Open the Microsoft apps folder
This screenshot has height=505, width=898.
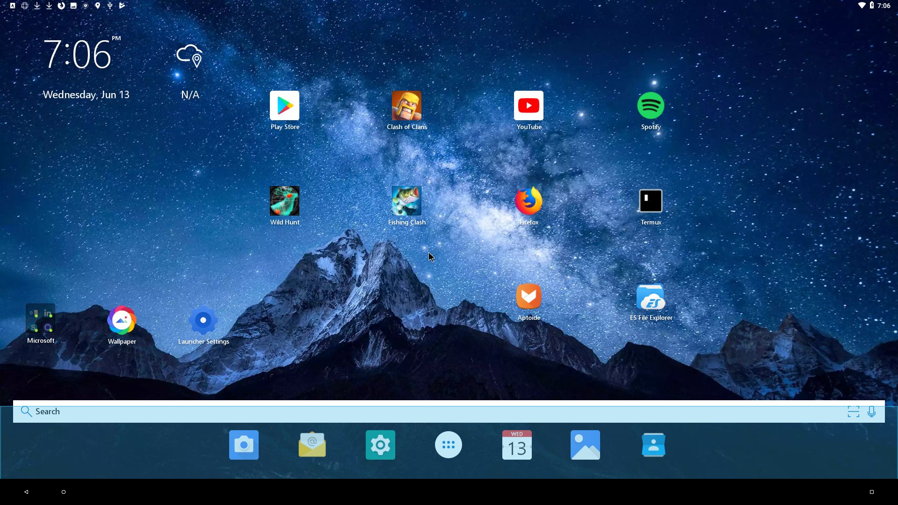[x=41, y=319]
